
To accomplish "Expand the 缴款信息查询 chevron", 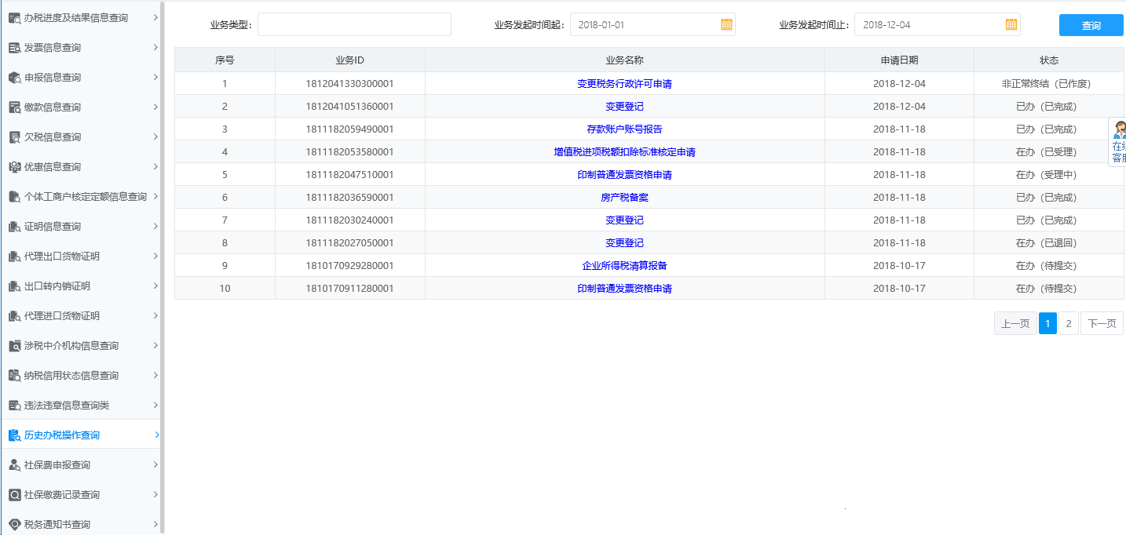I will tap(155, 107).
